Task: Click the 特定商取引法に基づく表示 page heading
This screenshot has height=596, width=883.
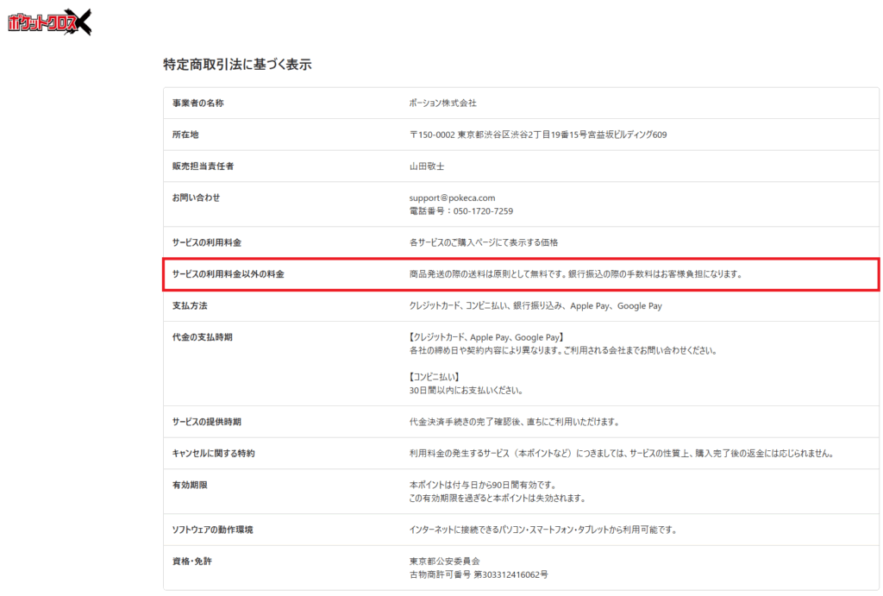Action: pos(237,65)
